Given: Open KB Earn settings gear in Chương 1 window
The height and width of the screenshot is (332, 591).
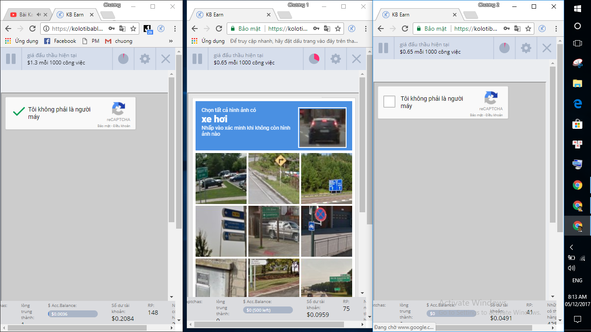Looking at the screenshot, I should coord(336,59).
